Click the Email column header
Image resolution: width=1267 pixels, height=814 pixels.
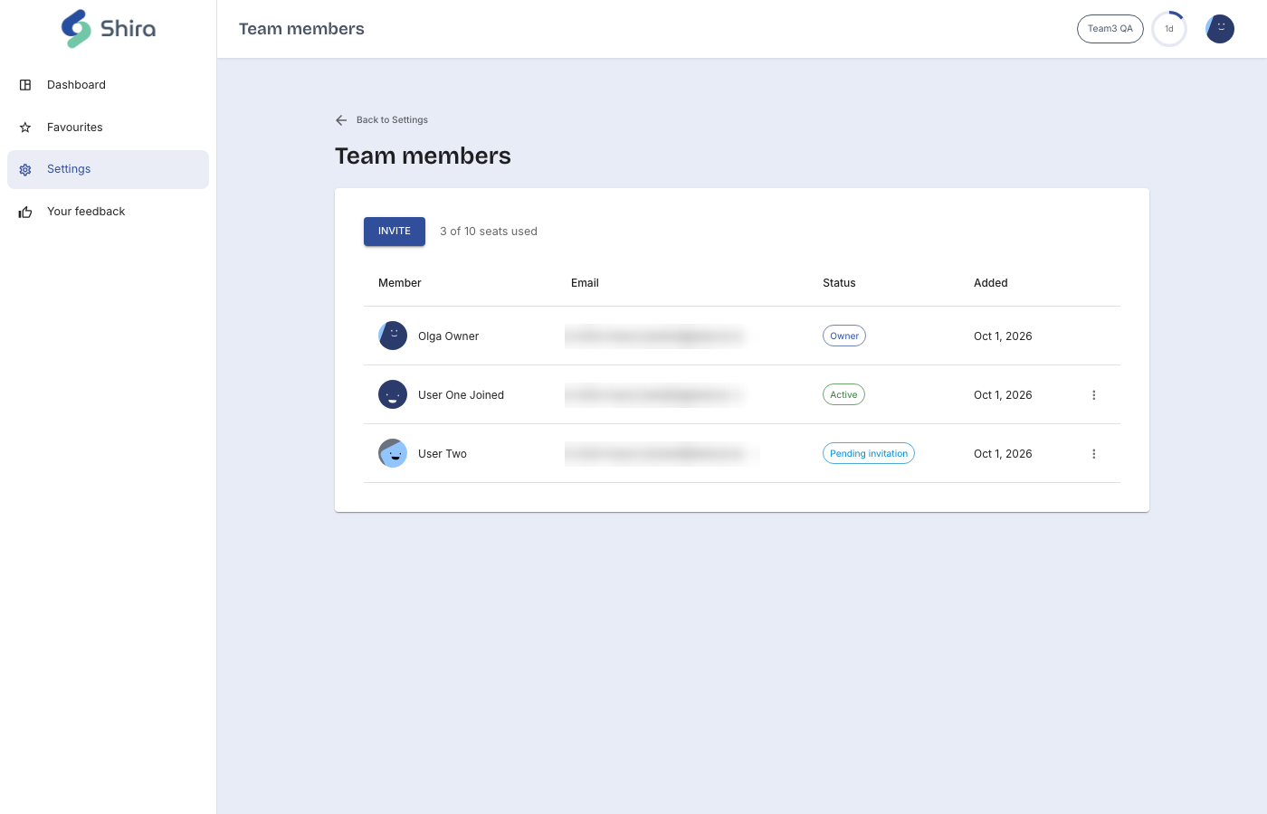(x=585, y=283)
